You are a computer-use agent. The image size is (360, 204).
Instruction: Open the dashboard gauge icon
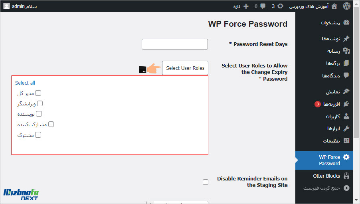coord(346,22)
